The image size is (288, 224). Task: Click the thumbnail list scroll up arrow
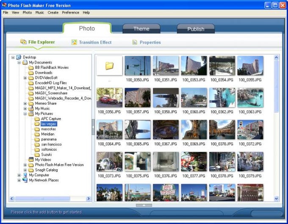pos(276,58)
